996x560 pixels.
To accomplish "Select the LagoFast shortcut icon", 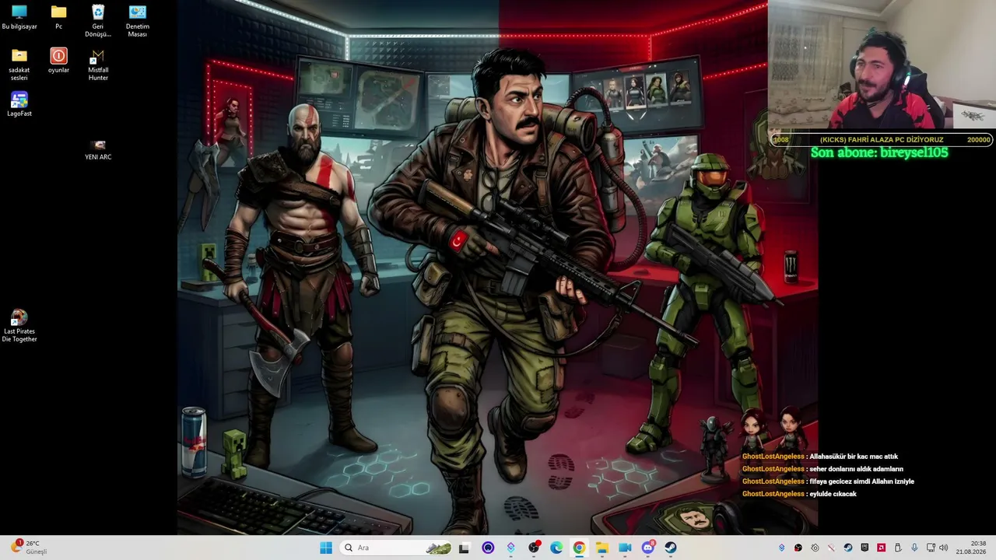I will click(x=19, y=104).
